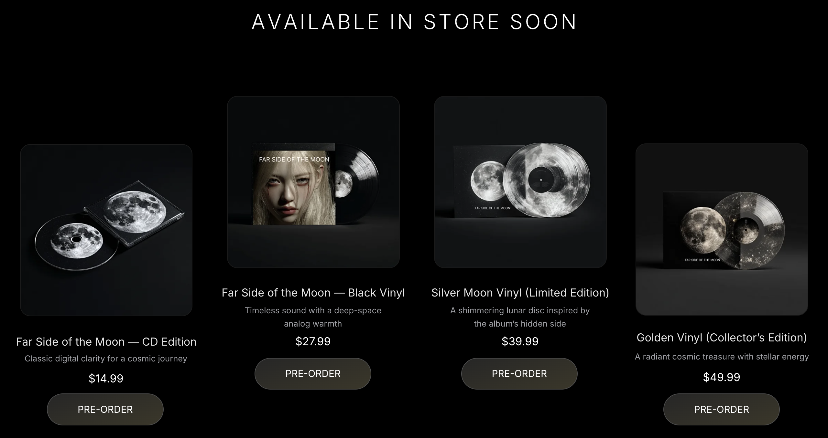Select the 'Golden Vinyl (Collector's Edition)' title
This screenshot has height=438, width=828.
(722, 338)
